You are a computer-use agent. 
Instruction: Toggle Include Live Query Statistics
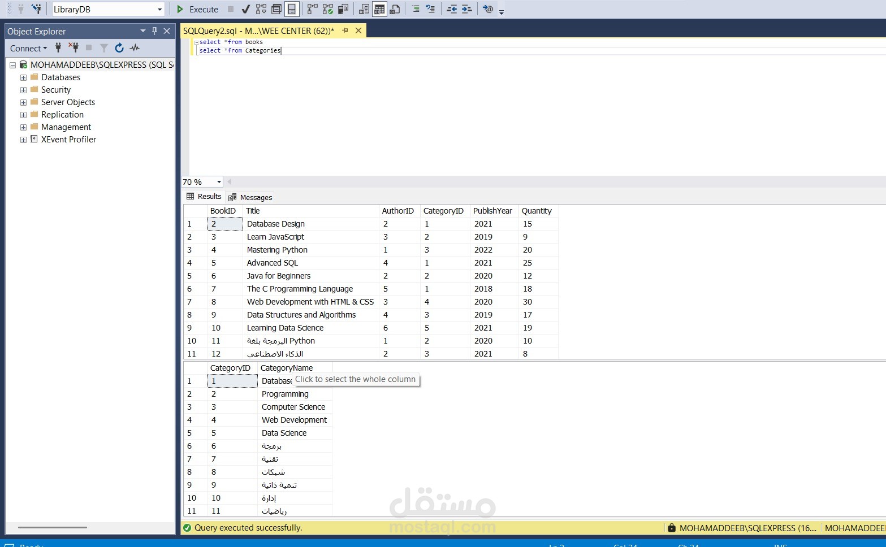(x=328, y=9)
